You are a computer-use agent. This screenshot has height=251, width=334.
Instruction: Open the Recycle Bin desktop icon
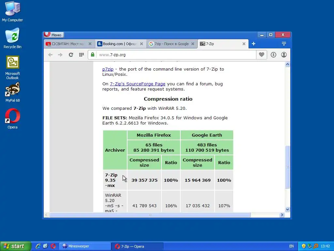tap(12, 38)
